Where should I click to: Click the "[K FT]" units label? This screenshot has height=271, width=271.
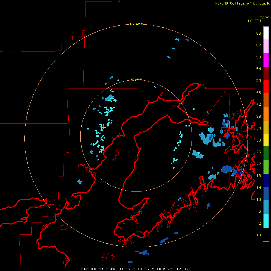coord(254,21)
